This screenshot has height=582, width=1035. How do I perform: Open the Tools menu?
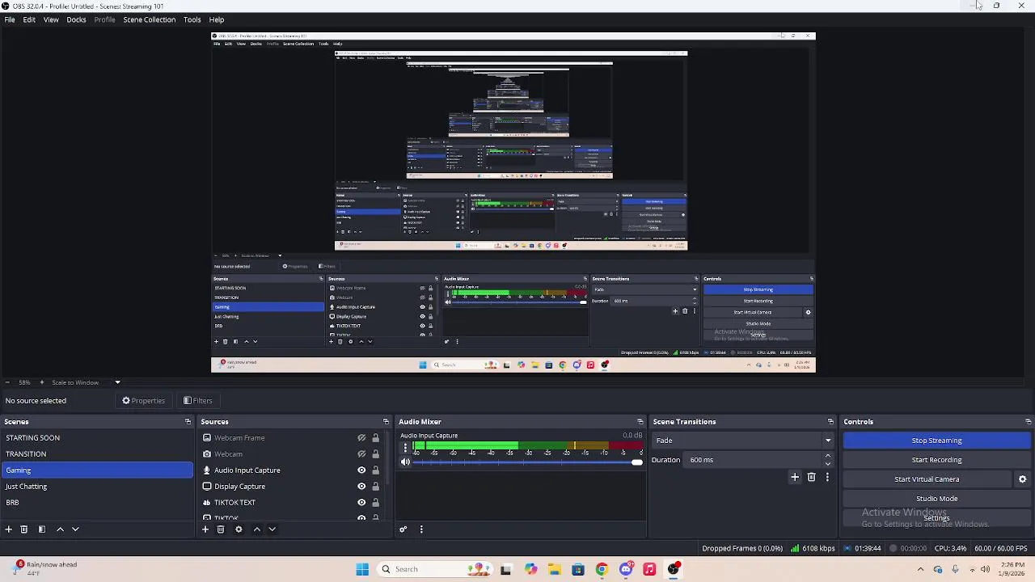(192, 19)
